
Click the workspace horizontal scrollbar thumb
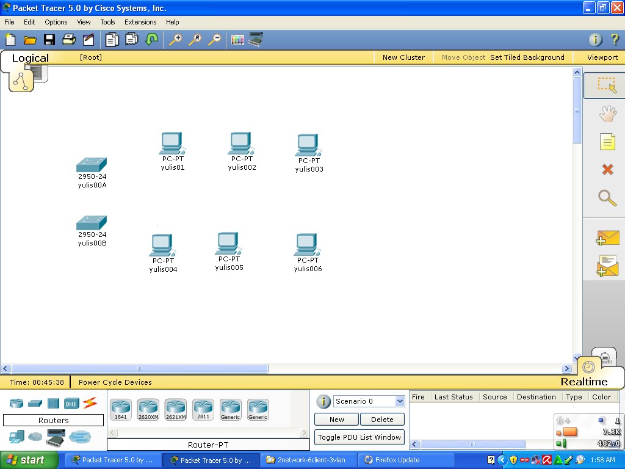[x=140, y=368]
